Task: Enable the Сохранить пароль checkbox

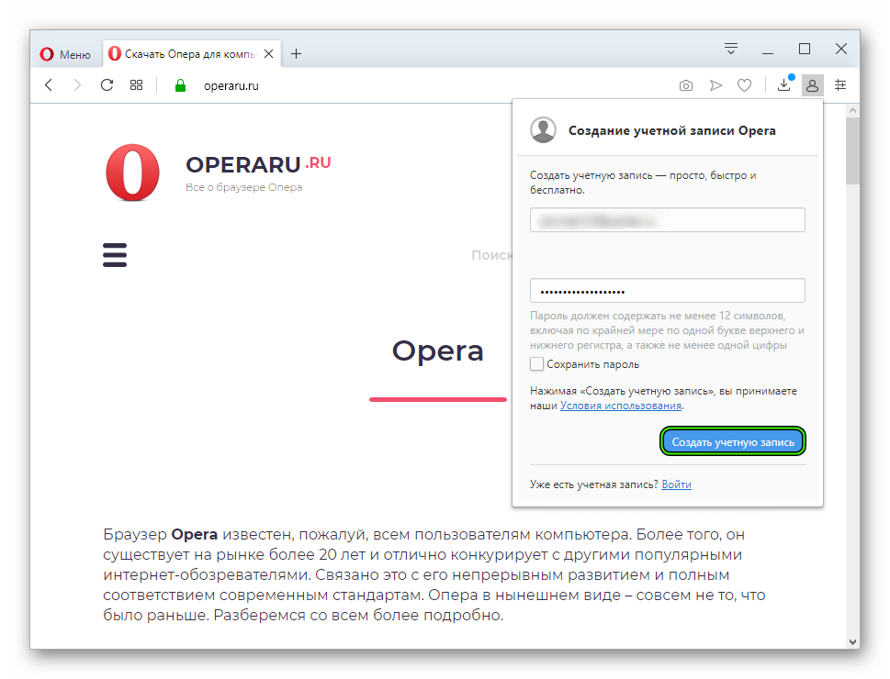Action: pos(536,363)
